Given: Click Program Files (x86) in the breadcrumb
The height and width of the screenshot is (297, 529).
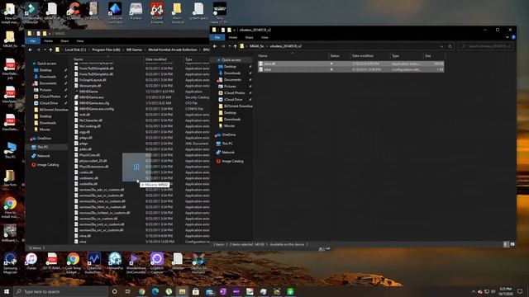Looking at the screenshot, I should (x=106, y=49).
